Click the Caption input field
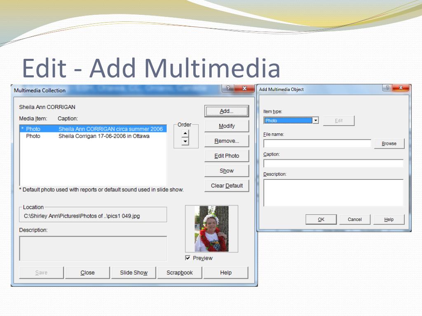 [333, 163]
